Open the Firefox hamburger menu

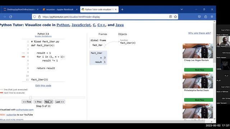212,17
